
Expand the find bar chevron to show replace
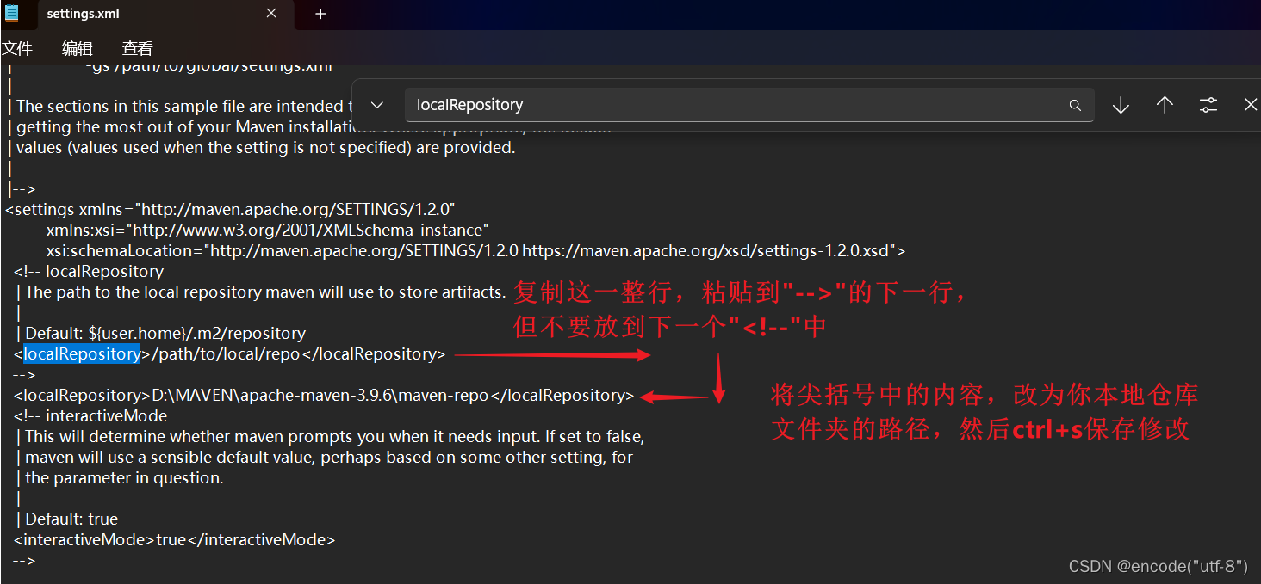(x=376, y=105)
